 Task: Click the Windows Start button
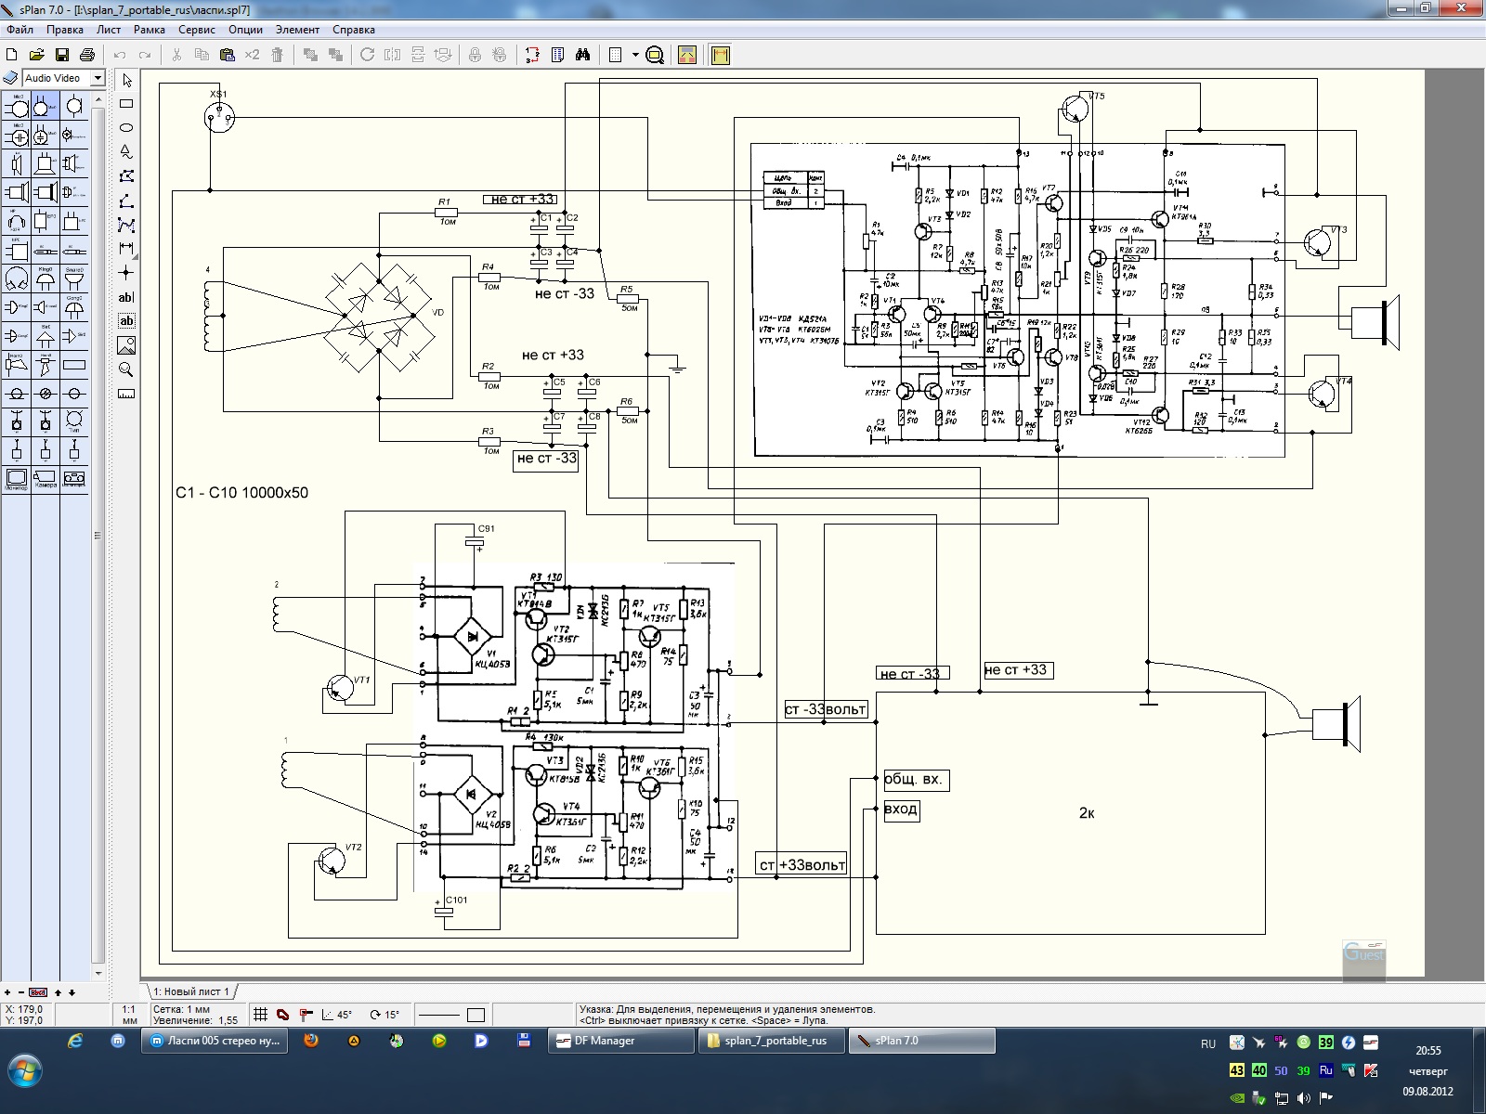(25, 1070)
